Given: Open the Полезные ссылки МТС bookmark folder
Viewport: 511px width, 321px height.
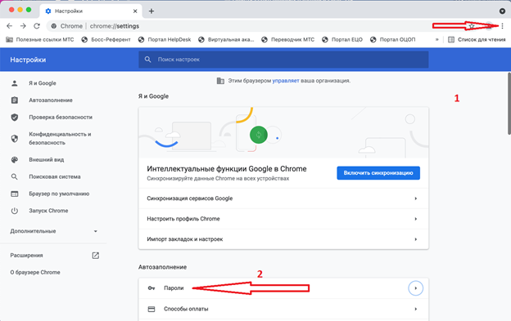Looking at the screenshot, I should 40,40.
